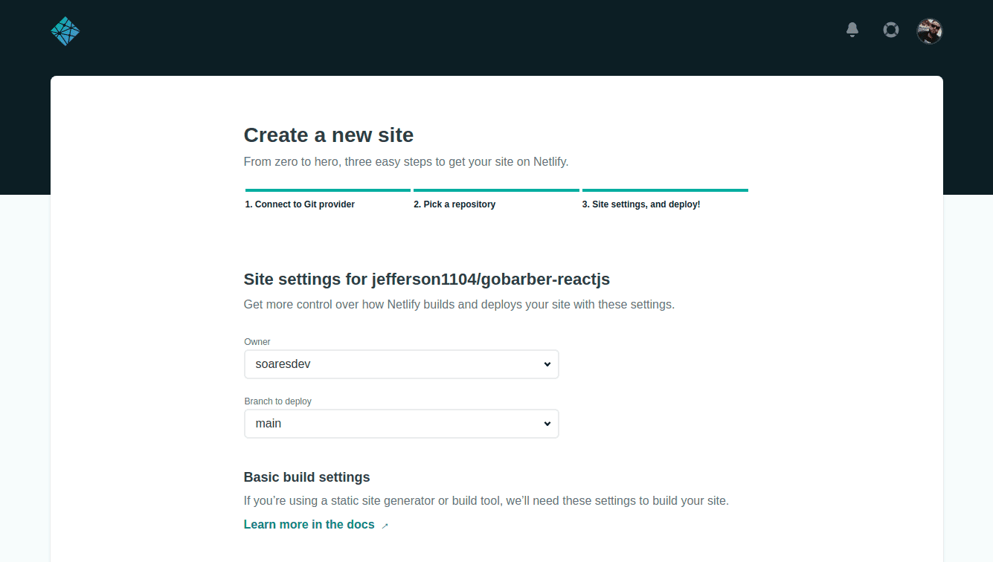Click the teal progress bar above step 1
The width and height of the screenshot is (993, 562).
328,190
